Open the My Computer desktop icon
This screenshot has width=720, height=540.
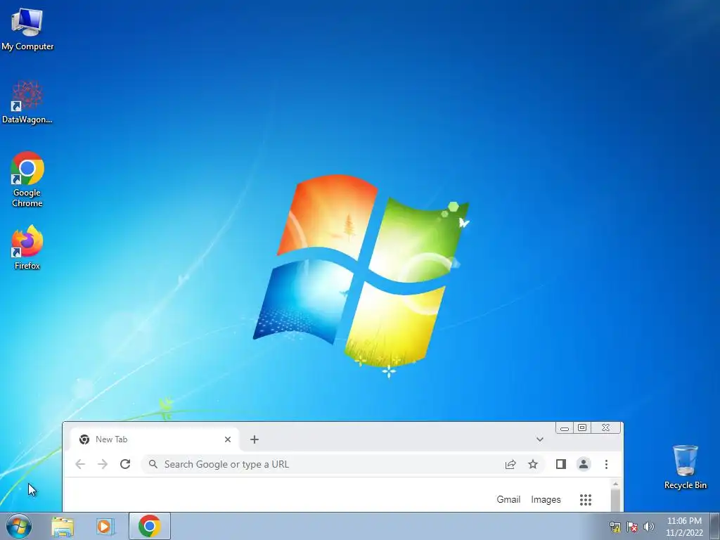pyautogui.click(x=27, y=29)
